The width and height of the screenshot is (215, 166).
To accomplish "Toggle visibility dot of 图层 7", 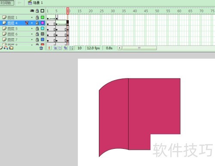I will pyautogui.click(x=32, y=39).
